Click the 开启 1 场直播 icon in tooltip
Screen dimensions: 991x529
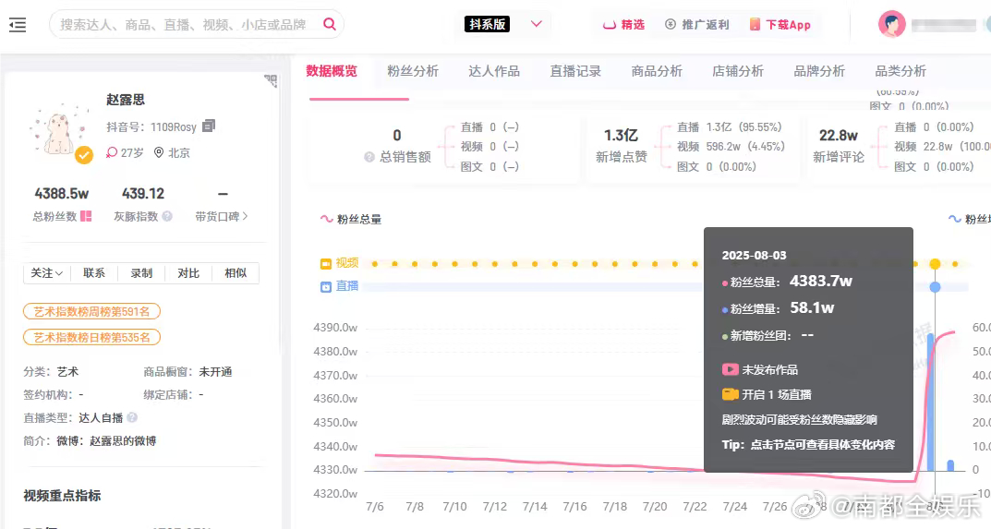click(x=730, y=394)
